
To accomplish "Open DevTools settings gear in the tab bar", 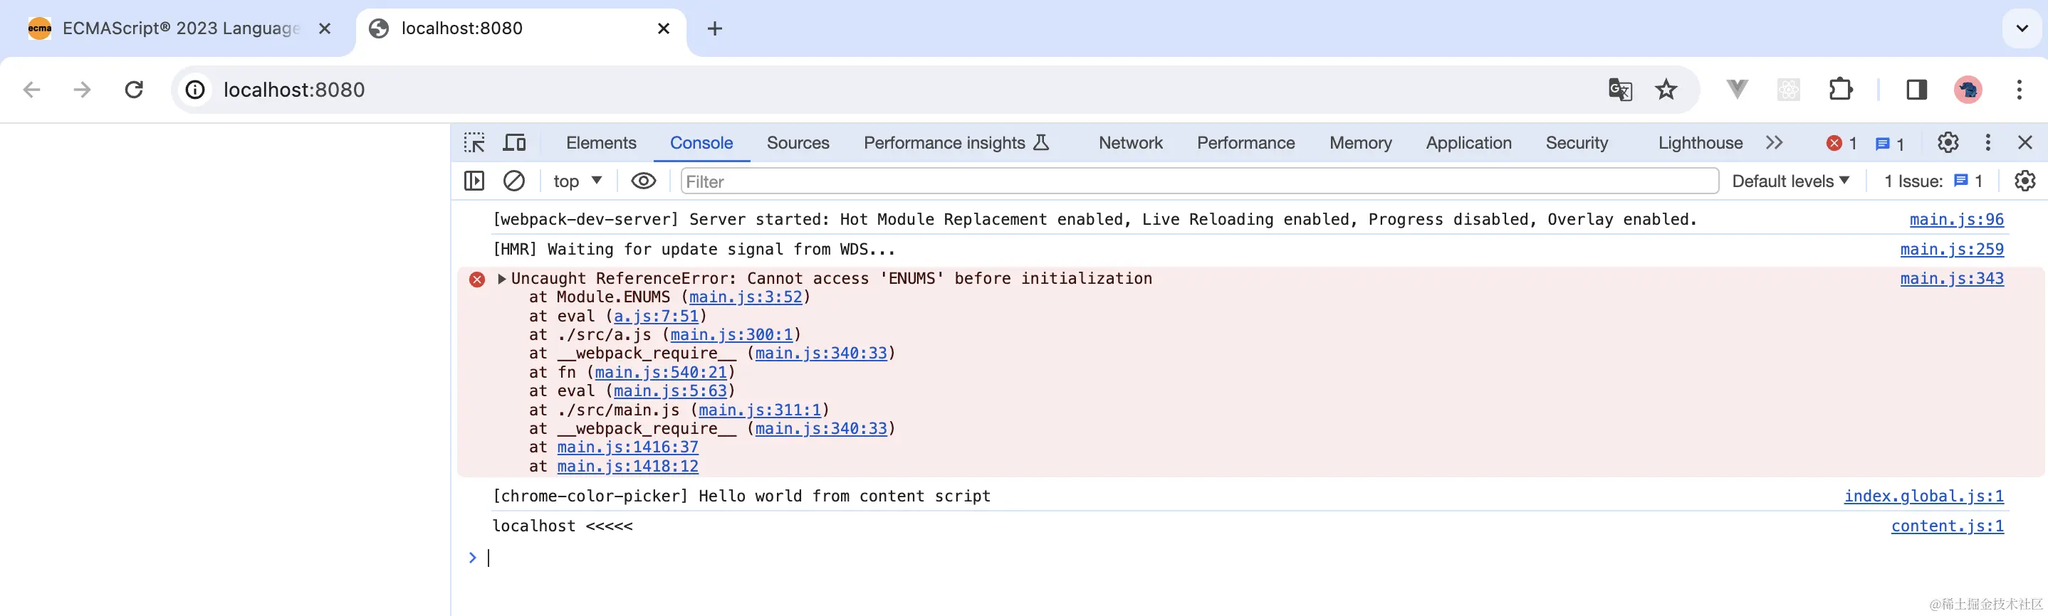I will pos(1948,143).
